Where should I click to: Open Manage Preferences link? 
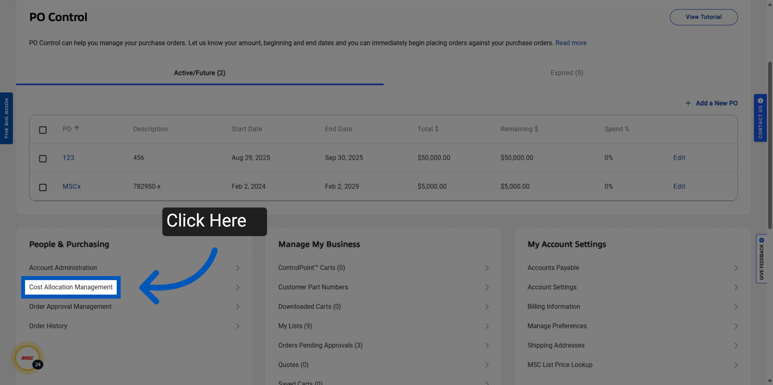(557, 326)
